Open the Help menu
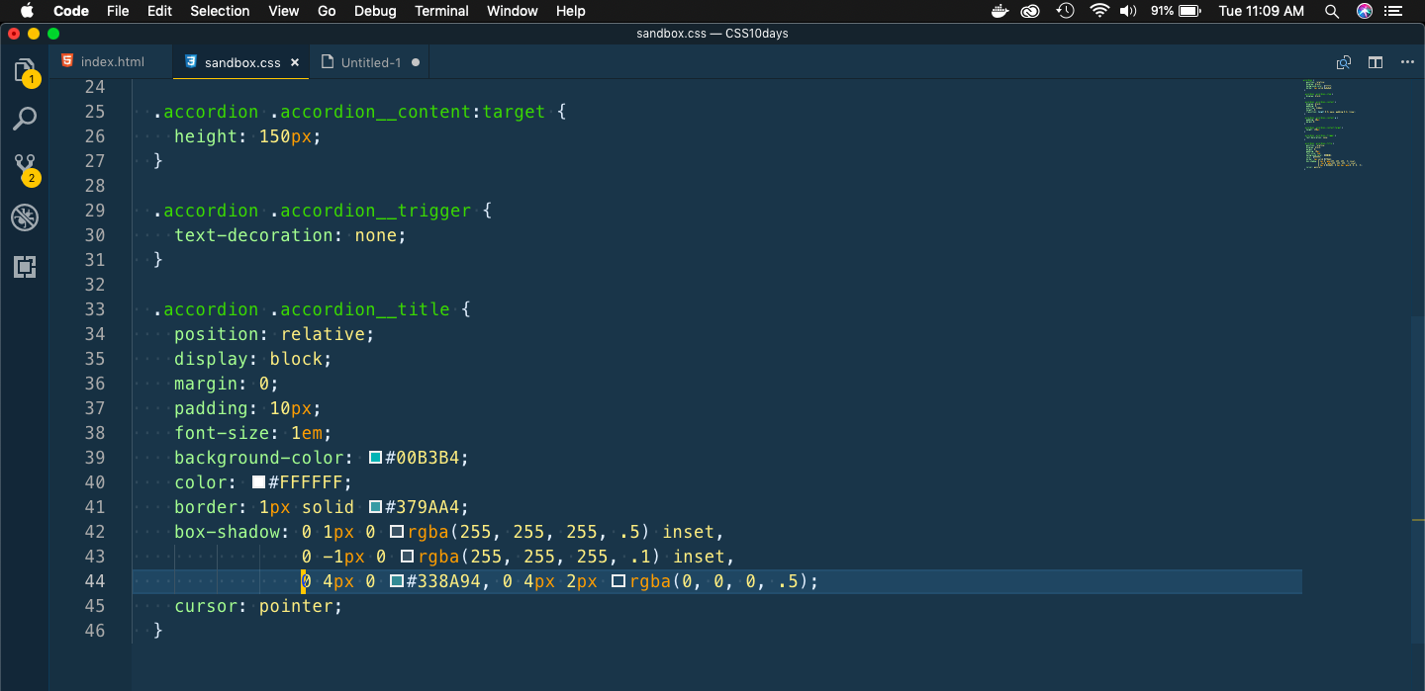This screenshot has height=691, width=1425. click(x=571, y=11)
